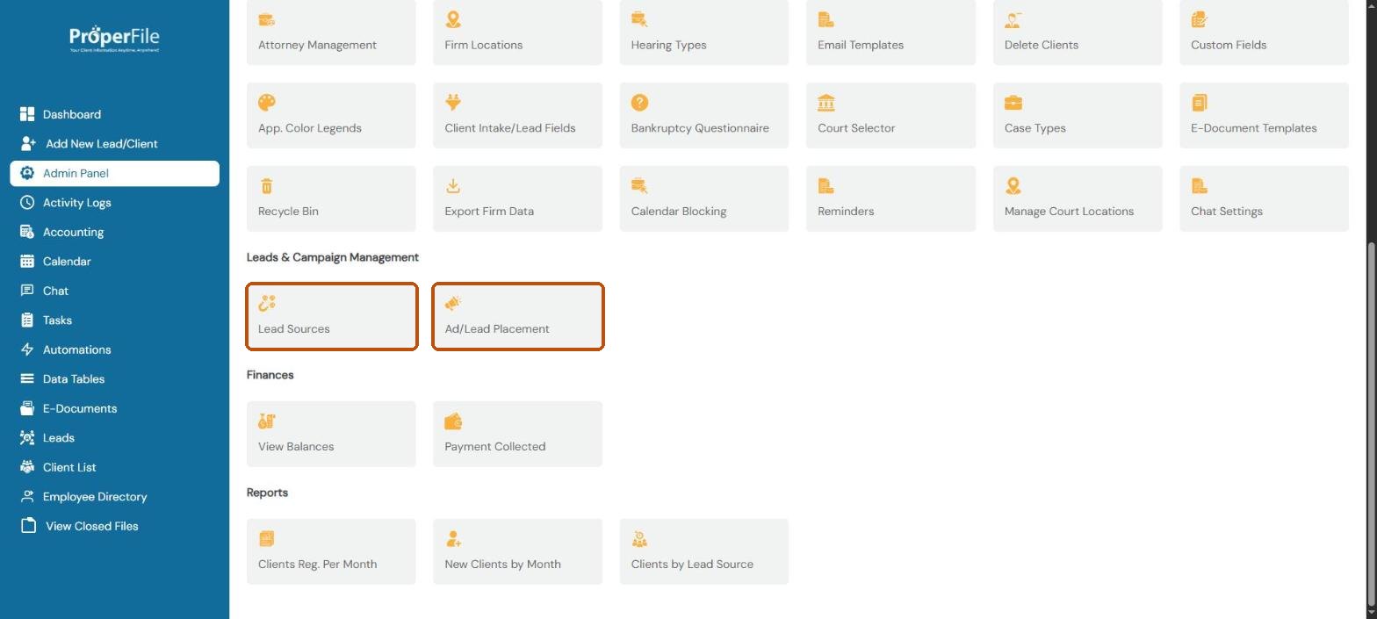Click the Calendar sidebar icon
Viewport: 1377px width, 619px height.
pos(27,261)
